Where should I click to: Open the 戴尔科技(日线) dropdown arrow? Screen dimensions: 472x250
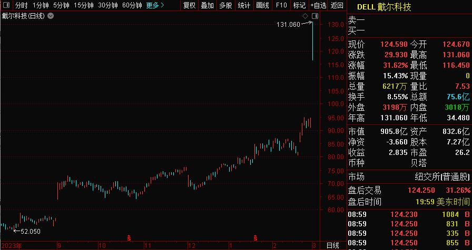point(50,16)
